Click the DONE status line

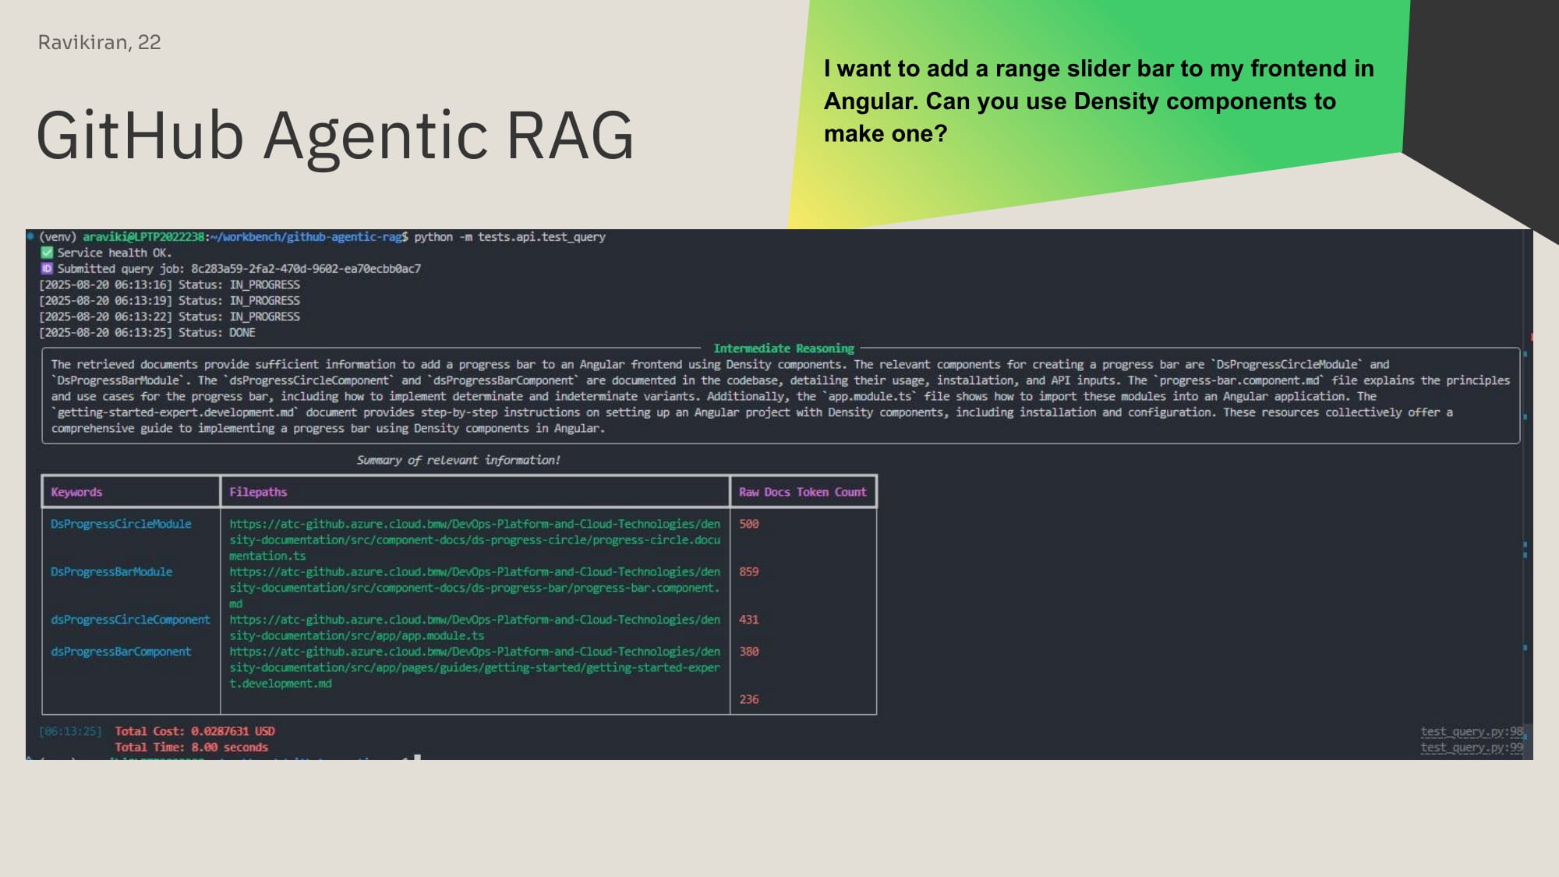tap(147, 332)
